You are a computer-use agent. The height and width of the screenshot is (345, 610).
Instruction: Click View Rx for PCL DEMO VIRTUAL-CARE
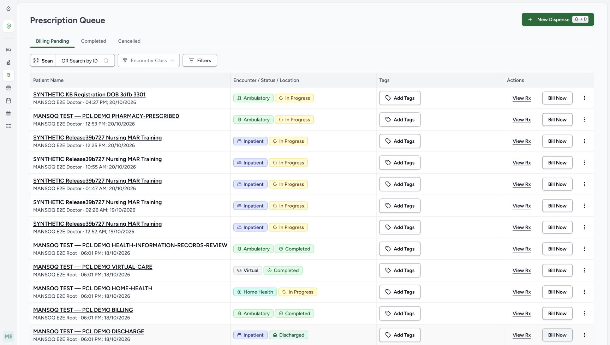coord(521,270)
